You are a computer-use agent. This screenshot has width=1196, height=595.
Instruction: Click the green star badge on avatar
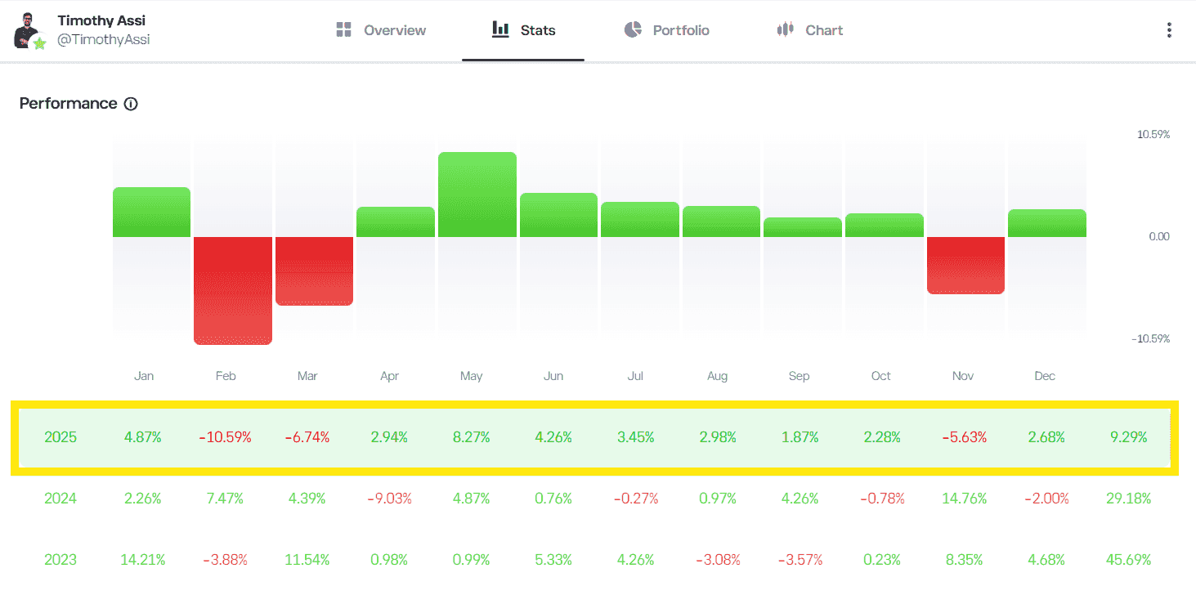(x=39, y=42)
